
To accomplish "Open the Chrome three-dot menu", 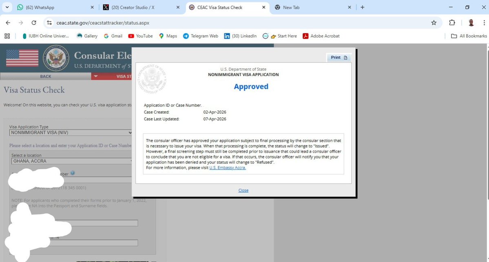I will point(484,22).
